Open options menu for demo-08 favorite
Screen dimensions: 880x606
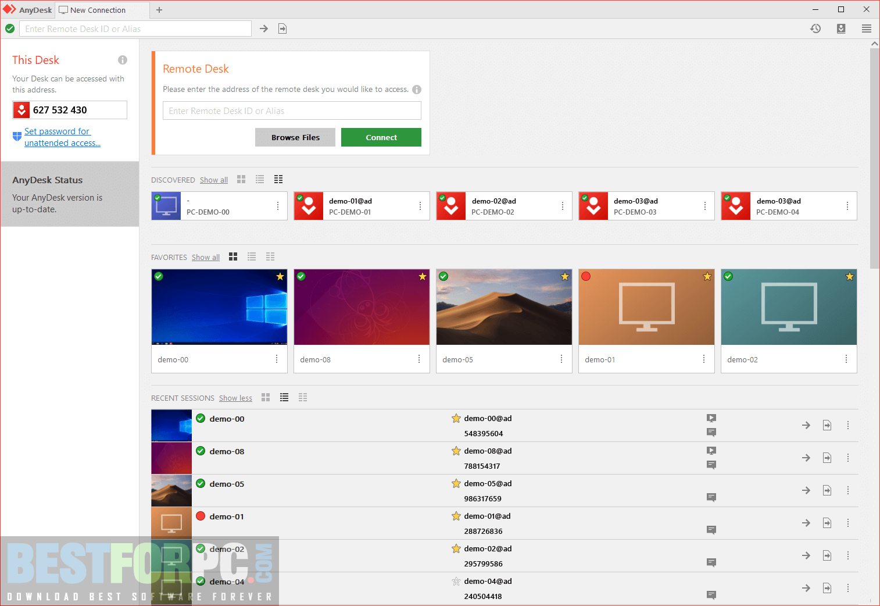(419, 359)
